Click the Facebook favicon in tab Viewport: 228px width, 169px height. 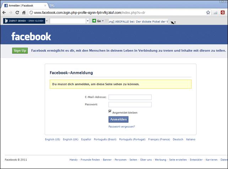point(6,6)
